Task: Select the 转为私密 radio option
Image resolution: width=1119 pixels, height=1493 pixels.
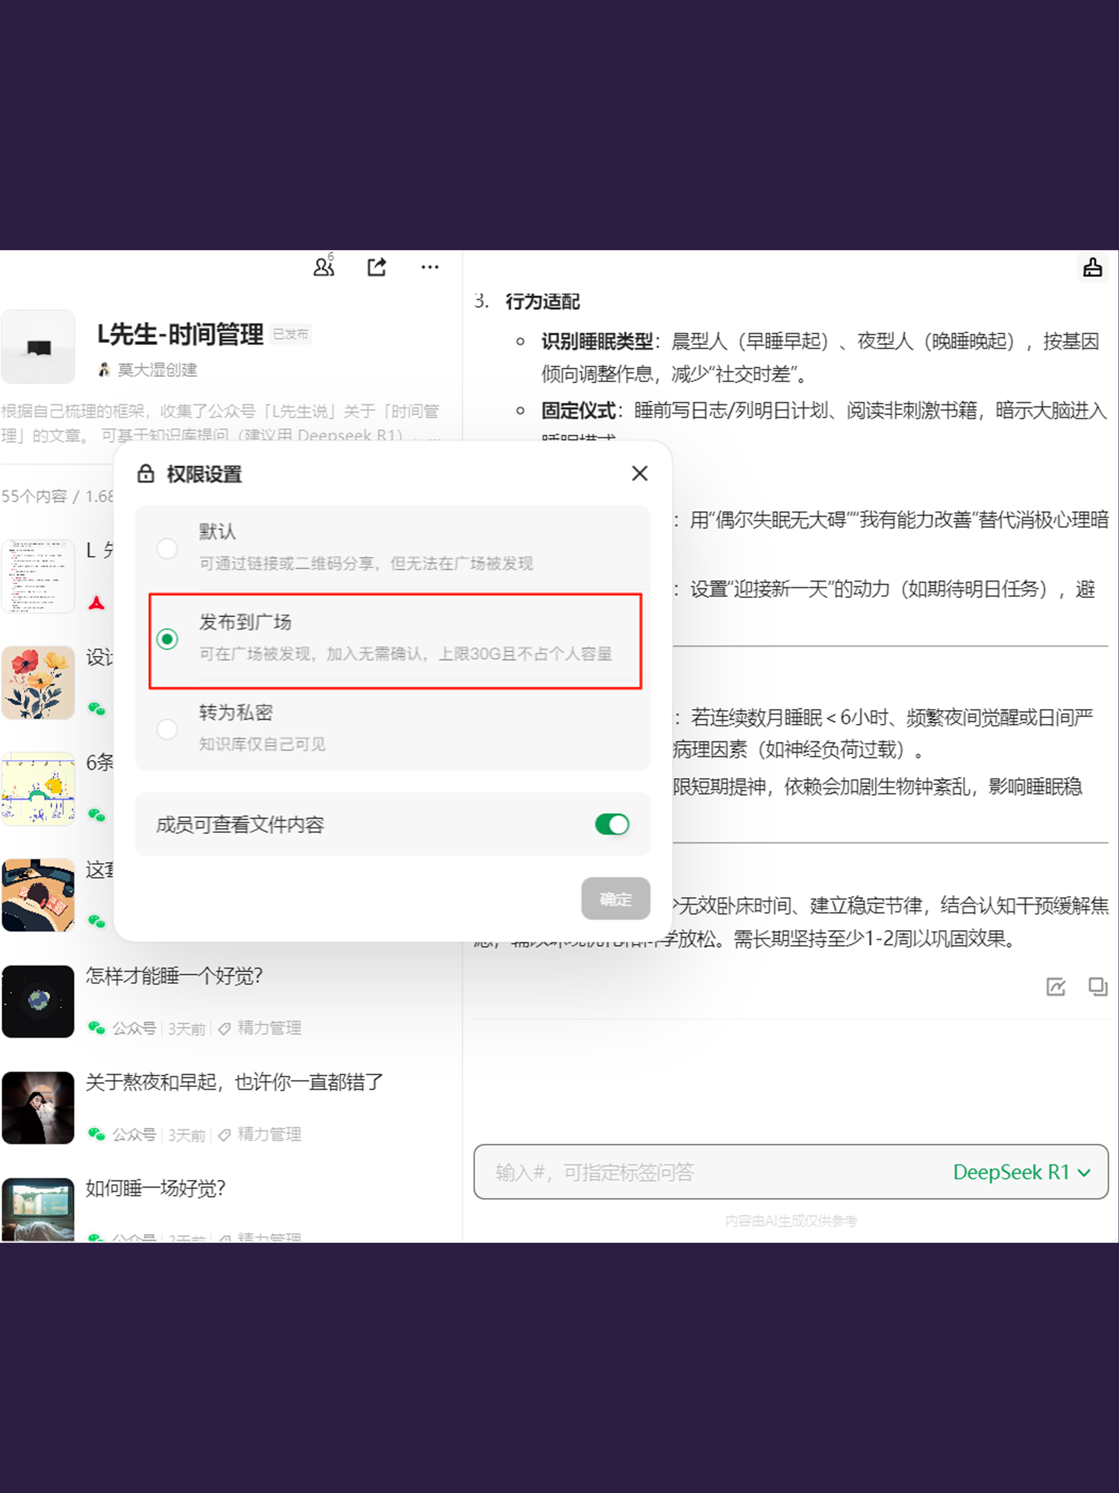Action: [x=167, y=729]
